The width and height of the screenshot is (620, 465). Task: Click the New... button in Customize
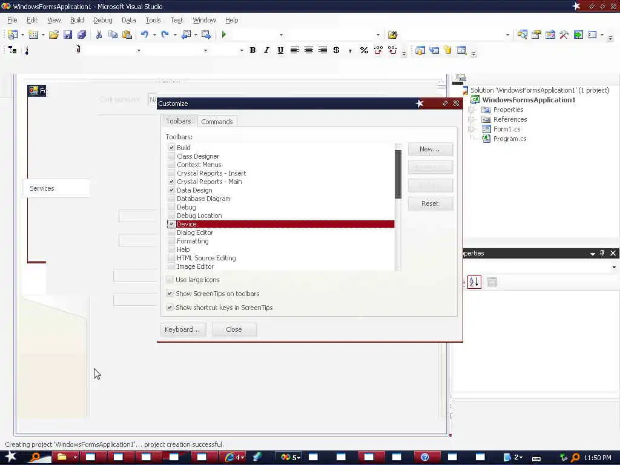(x=430, y=150)
